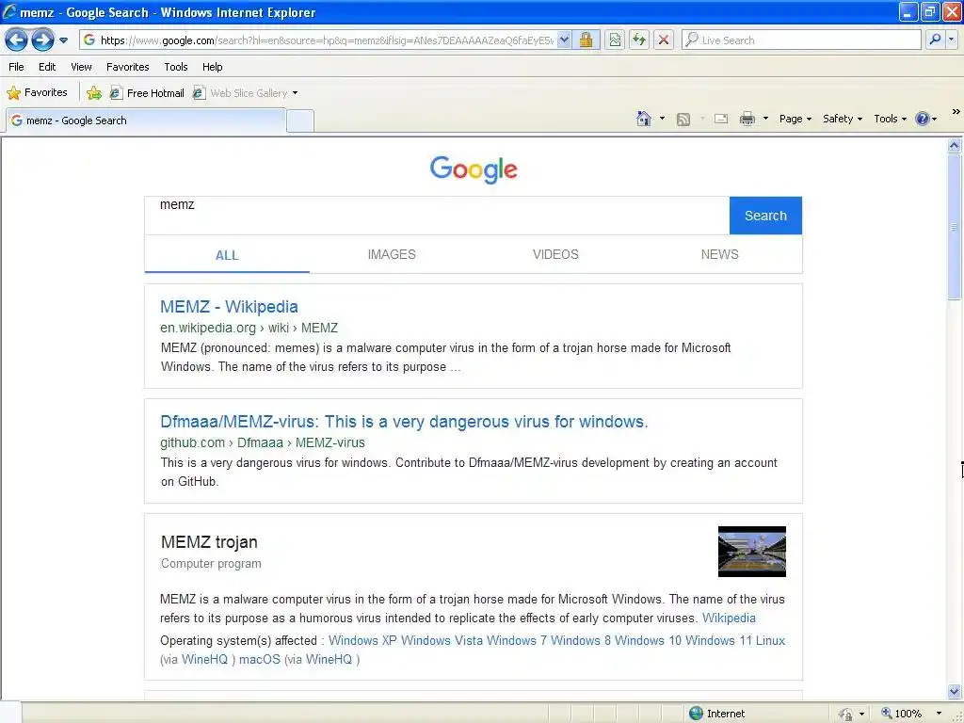This screenshot has height=723, width=964.
Task: Expand the Web Slice Gallery dropdown
Action: pyautogui.click(x=295, y=93)
